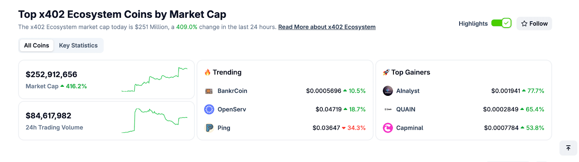The height and width of the screenshot is (162, 579).
Task: Click the $252,912,656 market cap value
Action: [x=51, y=74]
